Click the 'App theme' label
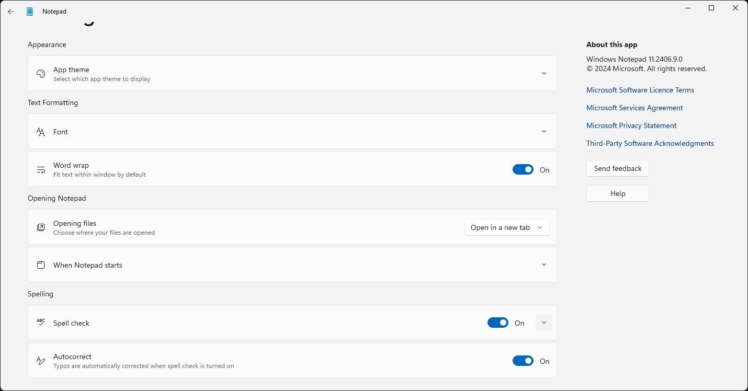The height and width of the screenshot is (391, 748). coord(71,70)
